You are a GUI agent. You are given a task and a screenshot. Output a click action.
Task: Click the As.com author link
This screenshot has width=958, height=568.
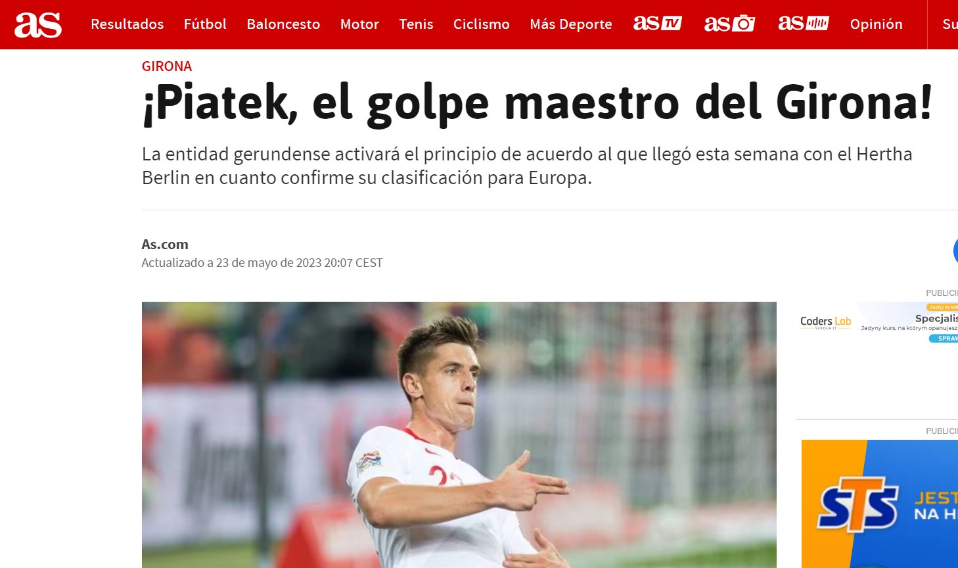pos(165,245)
